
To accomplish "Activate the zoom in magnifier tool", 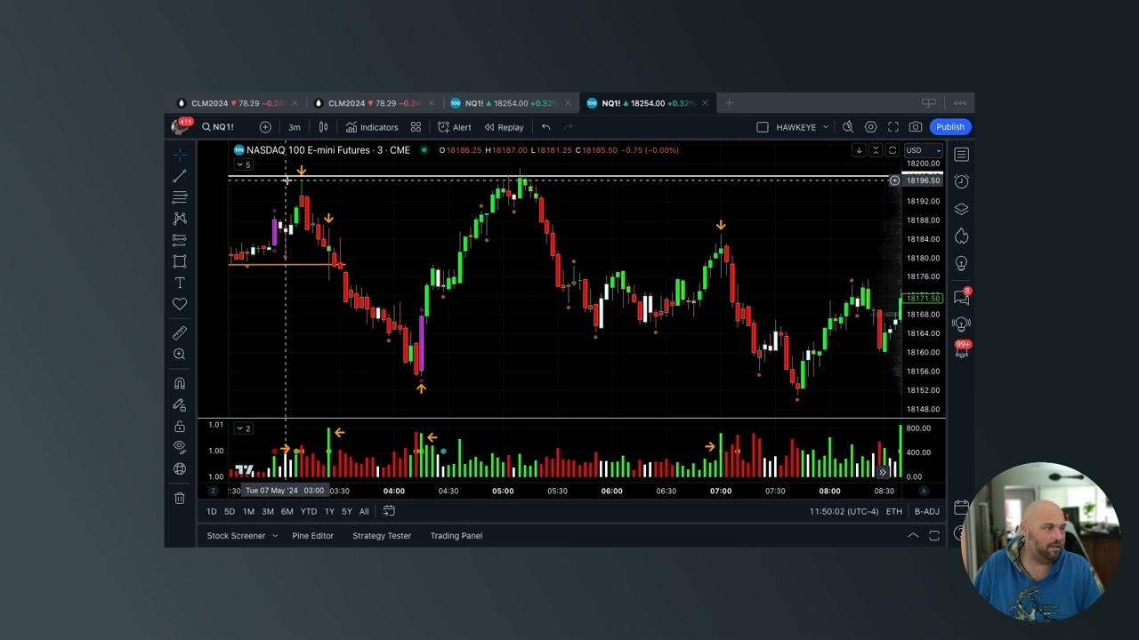I will [x=180, y=355].
